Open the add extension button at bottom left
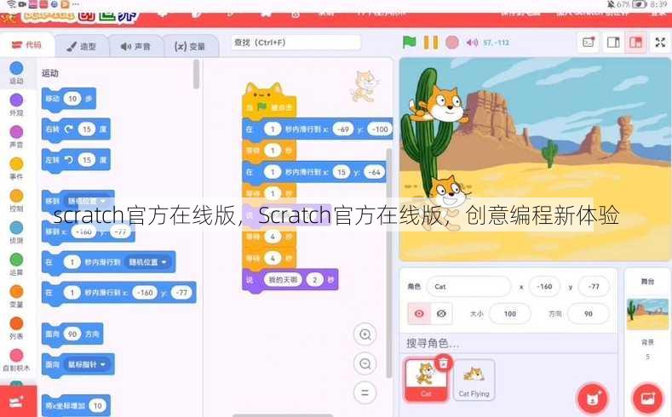The width and height of the screenshot is (672, 417). (x=18, y=402)
